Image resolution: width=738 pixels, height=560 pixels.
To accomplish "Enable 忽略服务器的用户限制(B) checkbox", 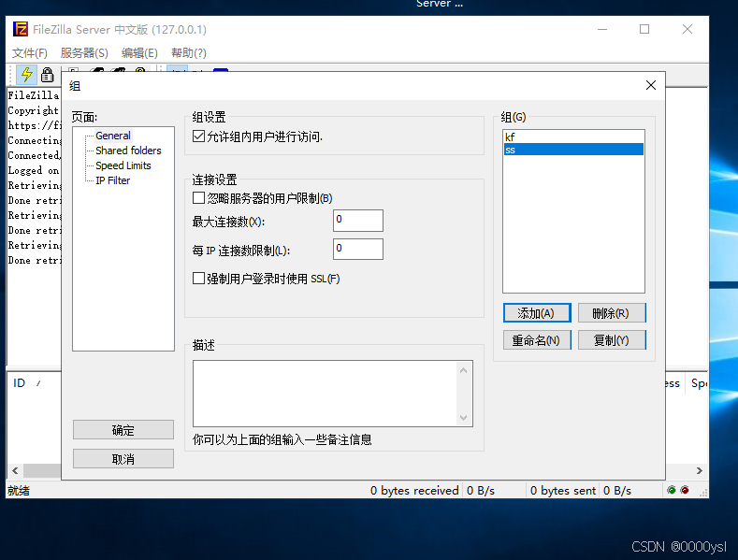I will point(198,198).
